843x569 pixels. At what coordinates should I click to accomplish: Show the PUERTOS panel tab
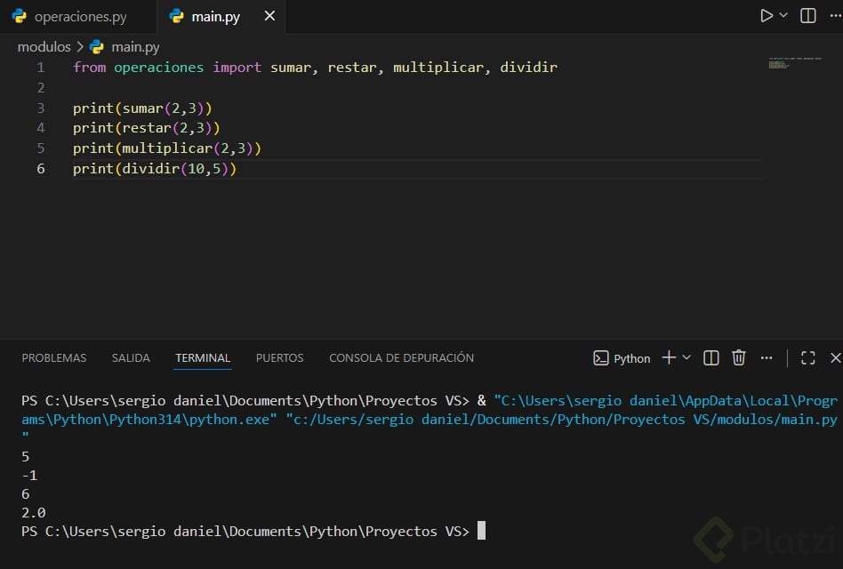pos(279,357)
